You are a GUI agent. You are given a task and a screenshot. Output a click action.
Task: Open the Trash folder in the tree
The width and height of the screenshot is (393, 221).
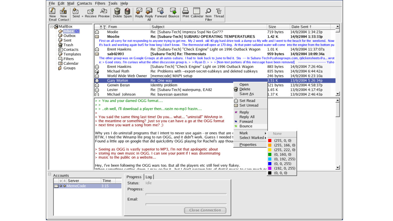click(x=68, y=45)
